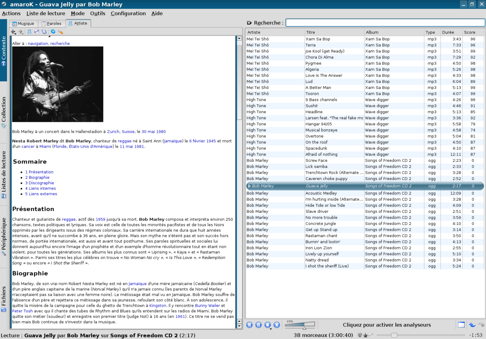
Task: Select the Artiste tab
Action: click(x=78, y=23)
